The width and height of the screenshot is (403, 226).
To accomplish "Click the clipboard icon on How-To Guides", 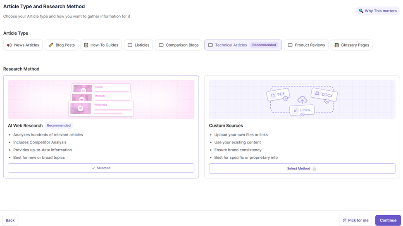I will 86,45.
